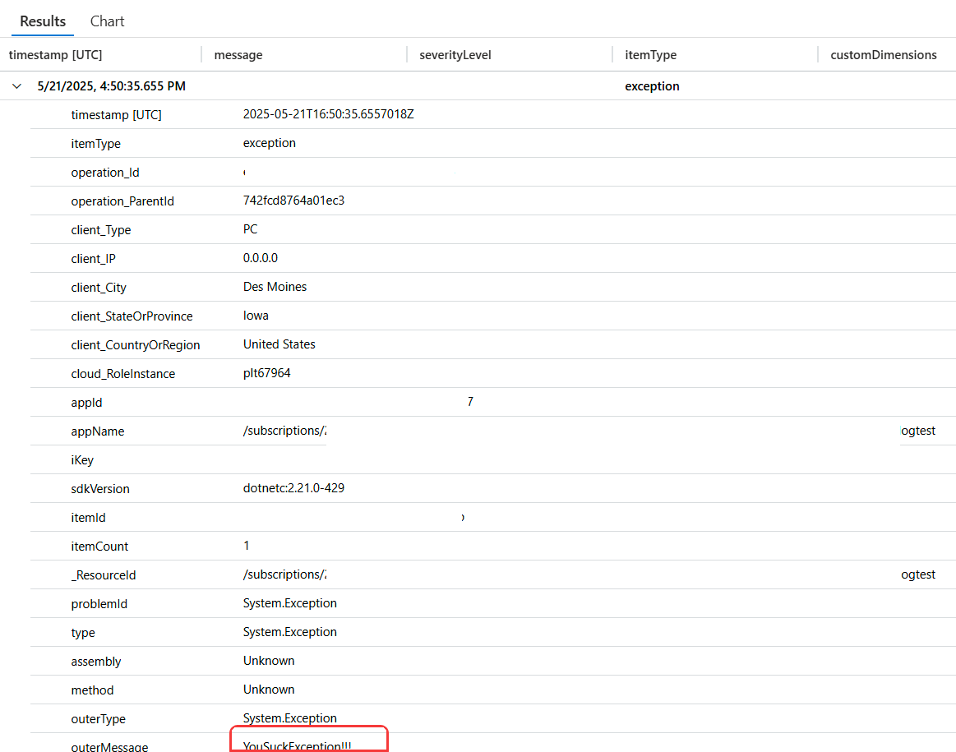
Task: Click the problemId value System.Exception
Action: pos(289,603)
